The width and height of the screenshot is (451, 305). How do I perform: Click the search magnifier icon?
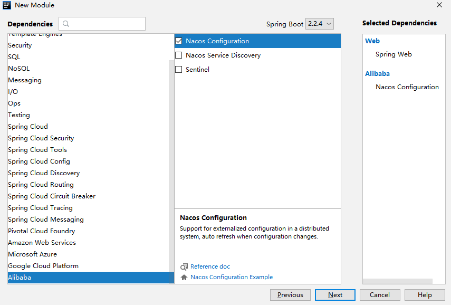[x=65, y=24]
